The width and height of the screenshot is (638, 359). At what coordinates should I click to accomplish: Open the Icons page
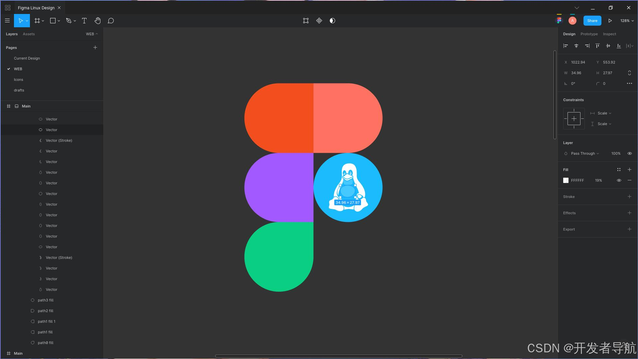pyautogui.click(x=19, y=80)
